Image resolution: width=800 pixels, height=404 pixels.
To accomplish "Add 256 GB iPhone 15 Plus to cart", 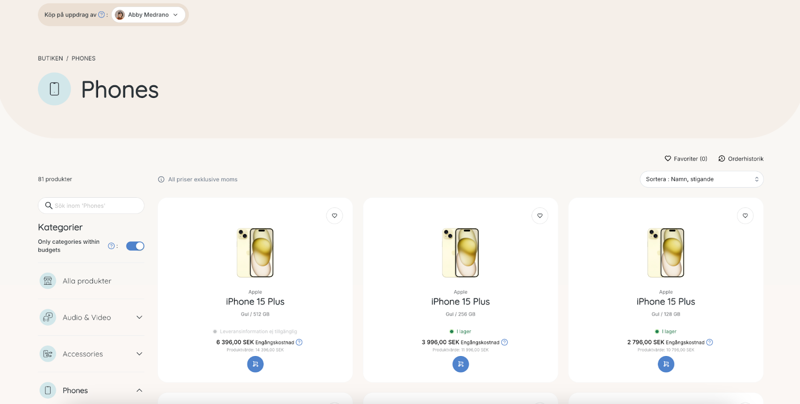I will click(460, 364).
